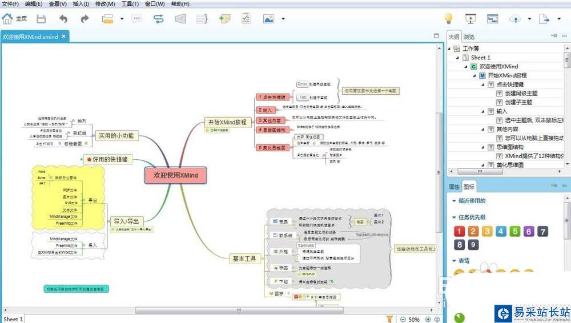
Task: Click the Save floppy disk icon
Action: point(41,19)
